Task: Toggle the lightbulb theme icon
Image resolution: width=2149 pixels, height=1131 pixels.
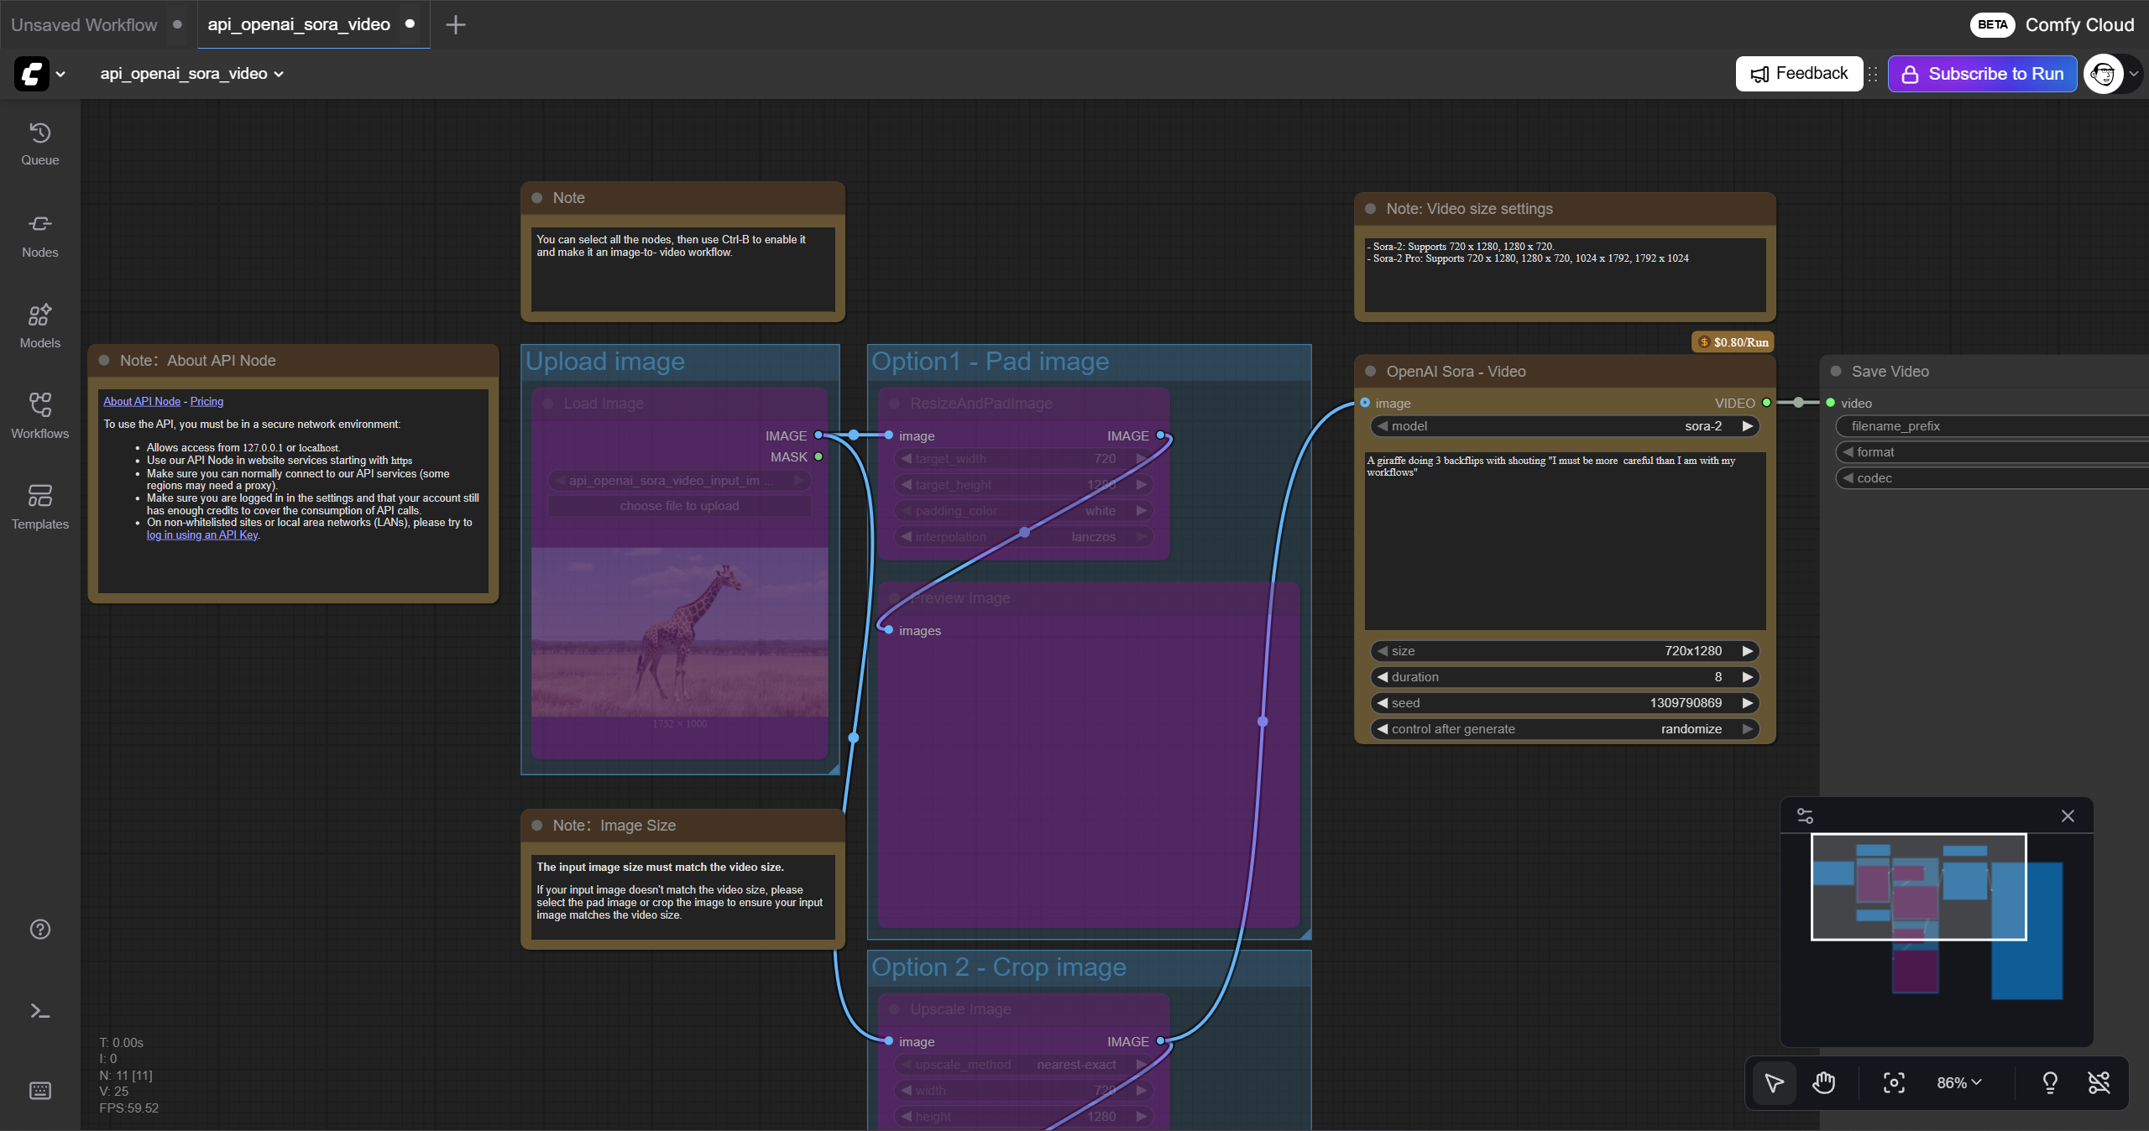Action: pyautogui.click(x=2049, y=1082)
